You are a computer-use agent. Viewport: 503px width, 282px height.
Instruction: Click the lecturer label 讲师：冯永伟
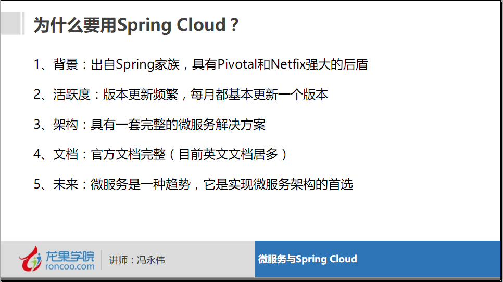coord(136,260)
